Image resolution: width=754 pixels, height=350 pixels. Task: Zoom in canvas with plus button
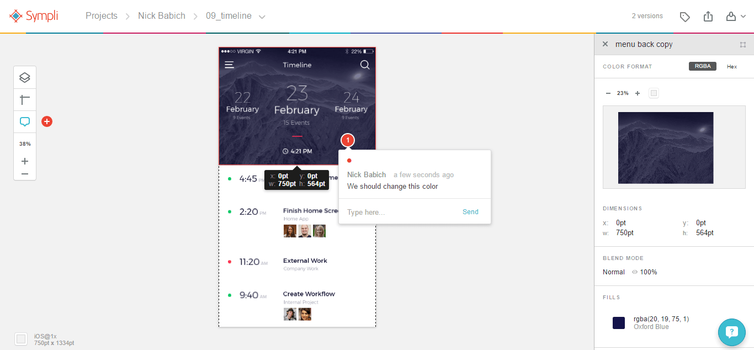(x=25, y=161)
